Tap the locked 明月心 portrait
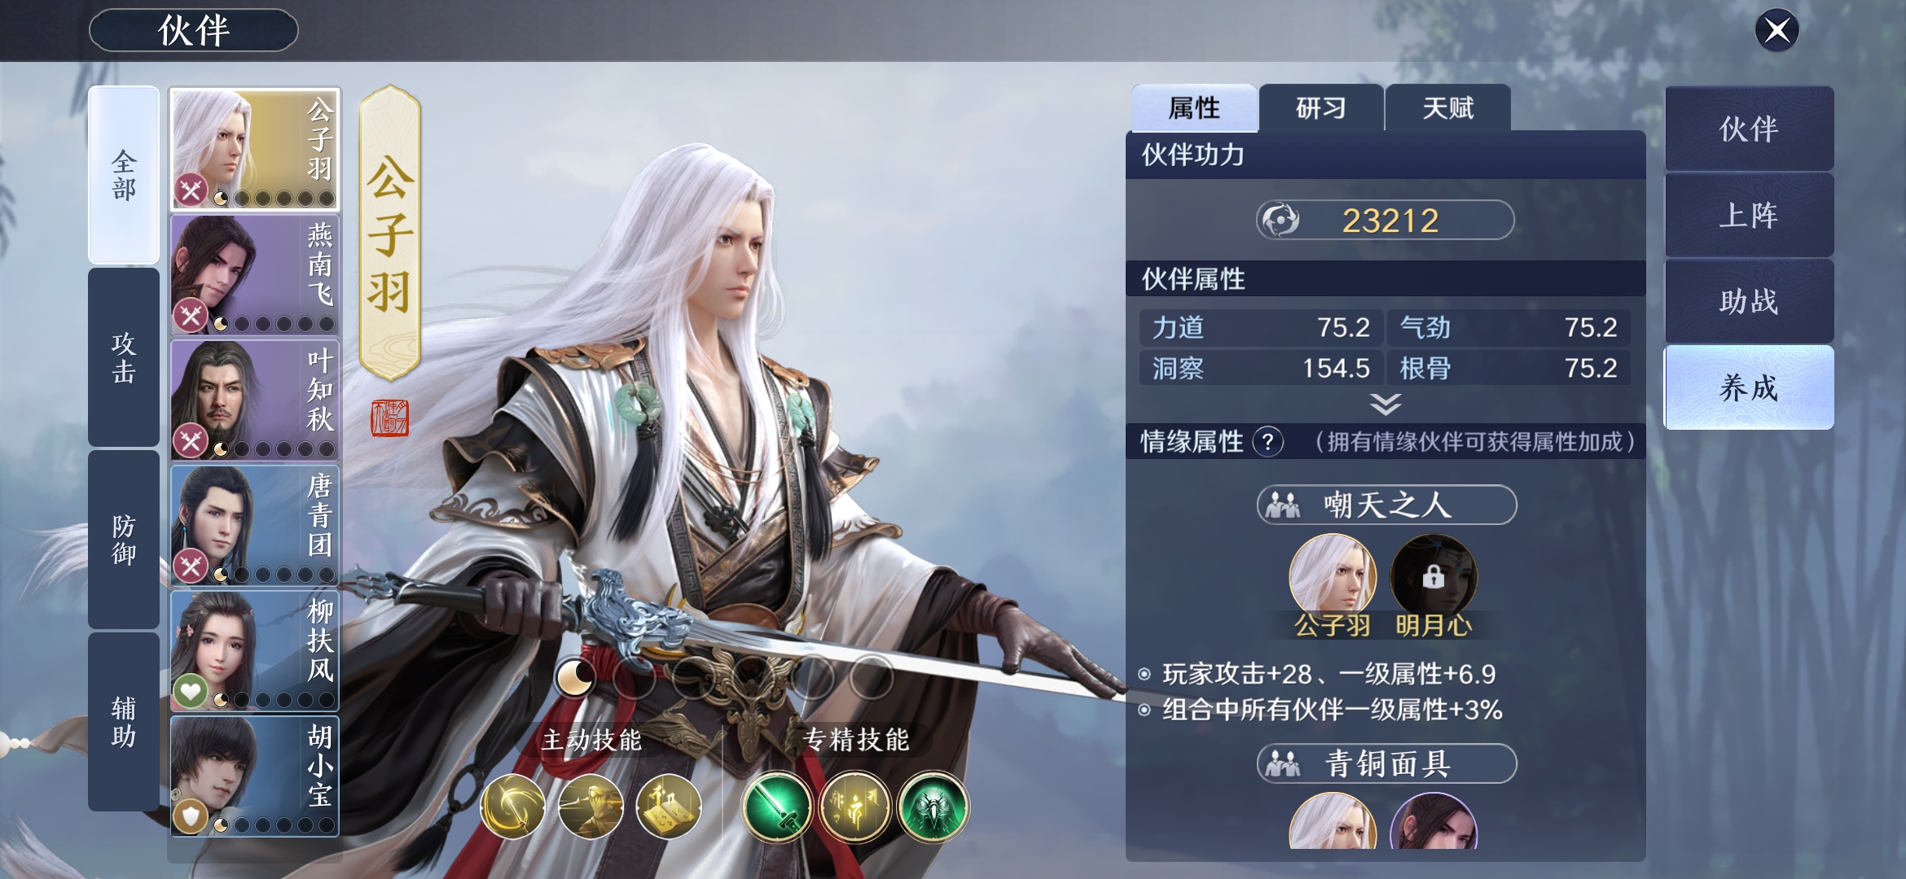 click(1434, 577)
